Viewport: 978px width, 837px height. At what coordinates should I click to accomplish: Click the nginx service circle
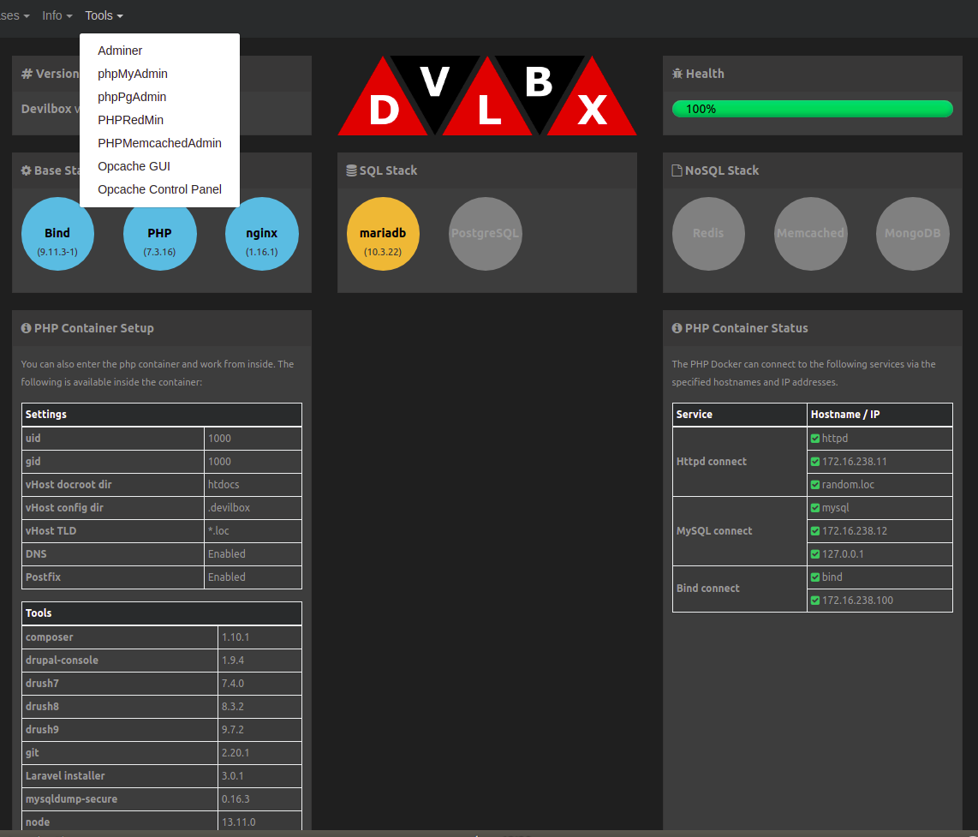(x=262, y=233)
